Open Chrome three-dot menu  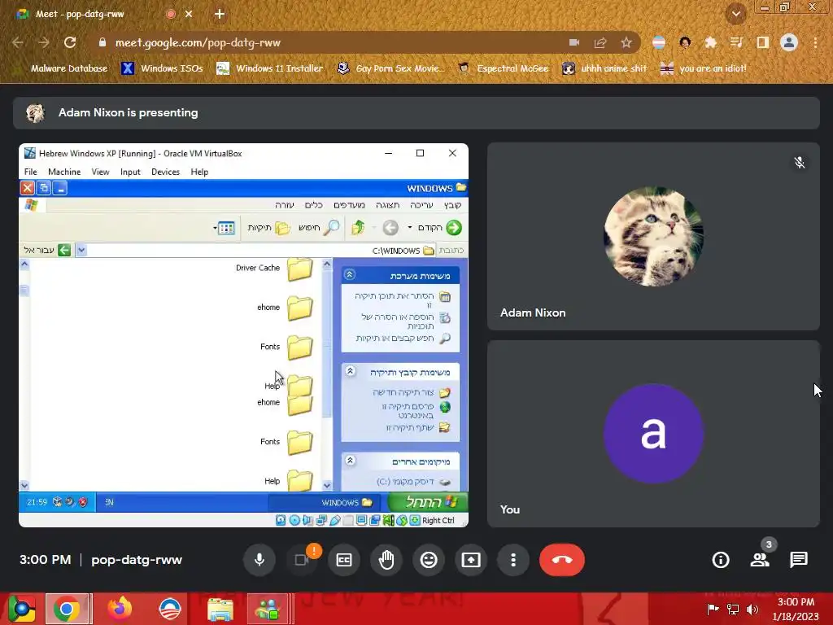click(x=815, y=42)
